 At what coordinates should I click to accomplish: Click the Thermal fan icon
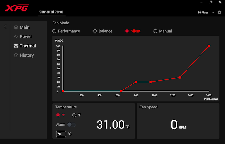16,46
